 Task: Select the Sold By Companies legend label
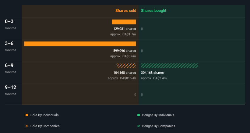(x=45, y=126)
